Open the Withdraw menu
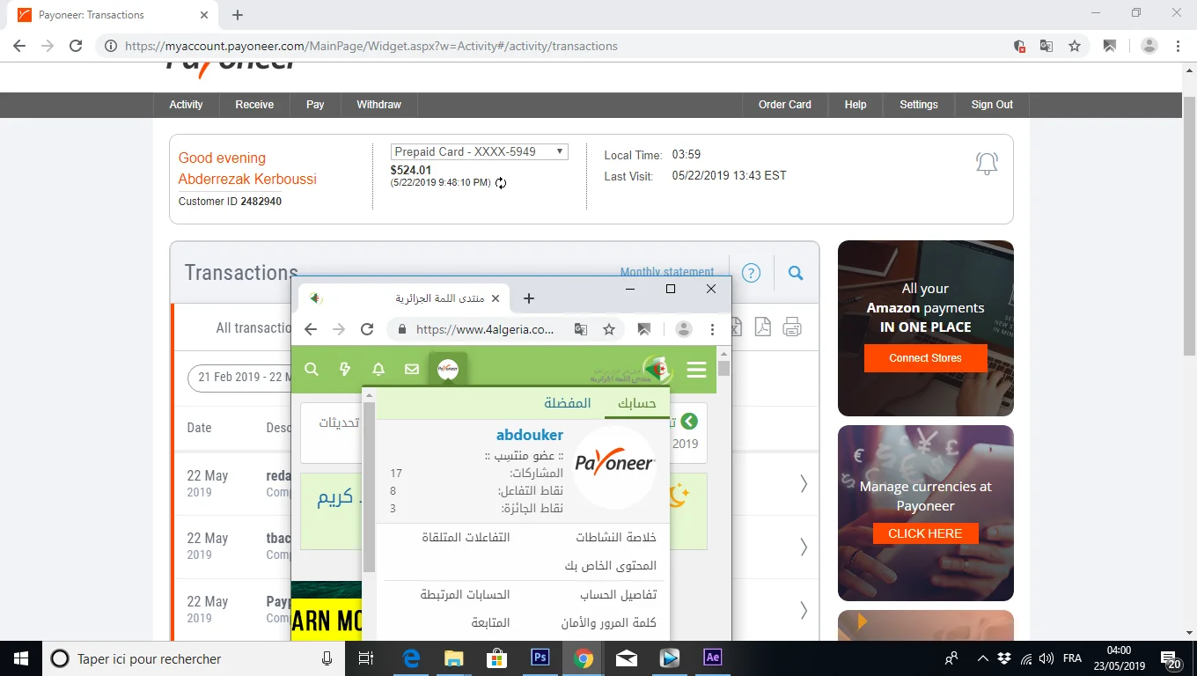 click(x=378, y=105)
